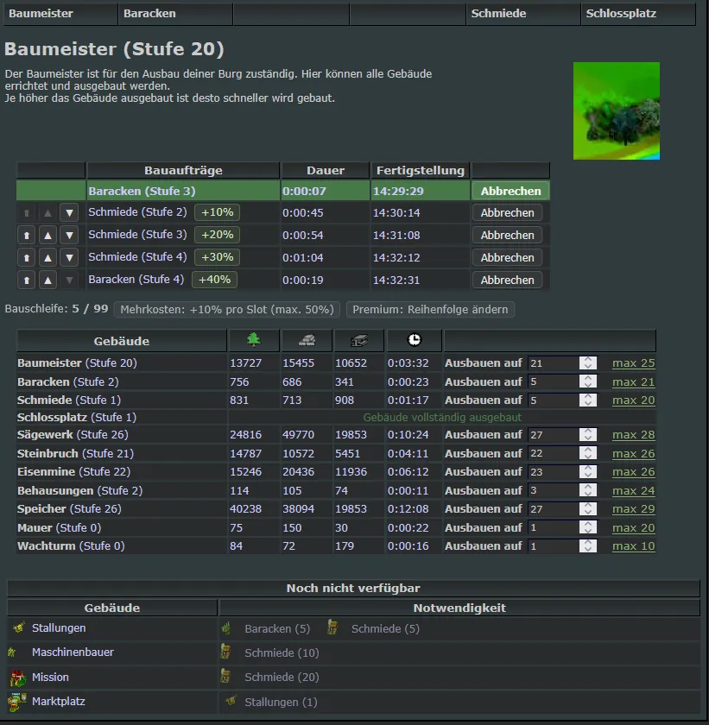Click the Baumeister building thumbnail image
Image resolution: width=709 pixels, height=725 pixels.
point(616,110)
